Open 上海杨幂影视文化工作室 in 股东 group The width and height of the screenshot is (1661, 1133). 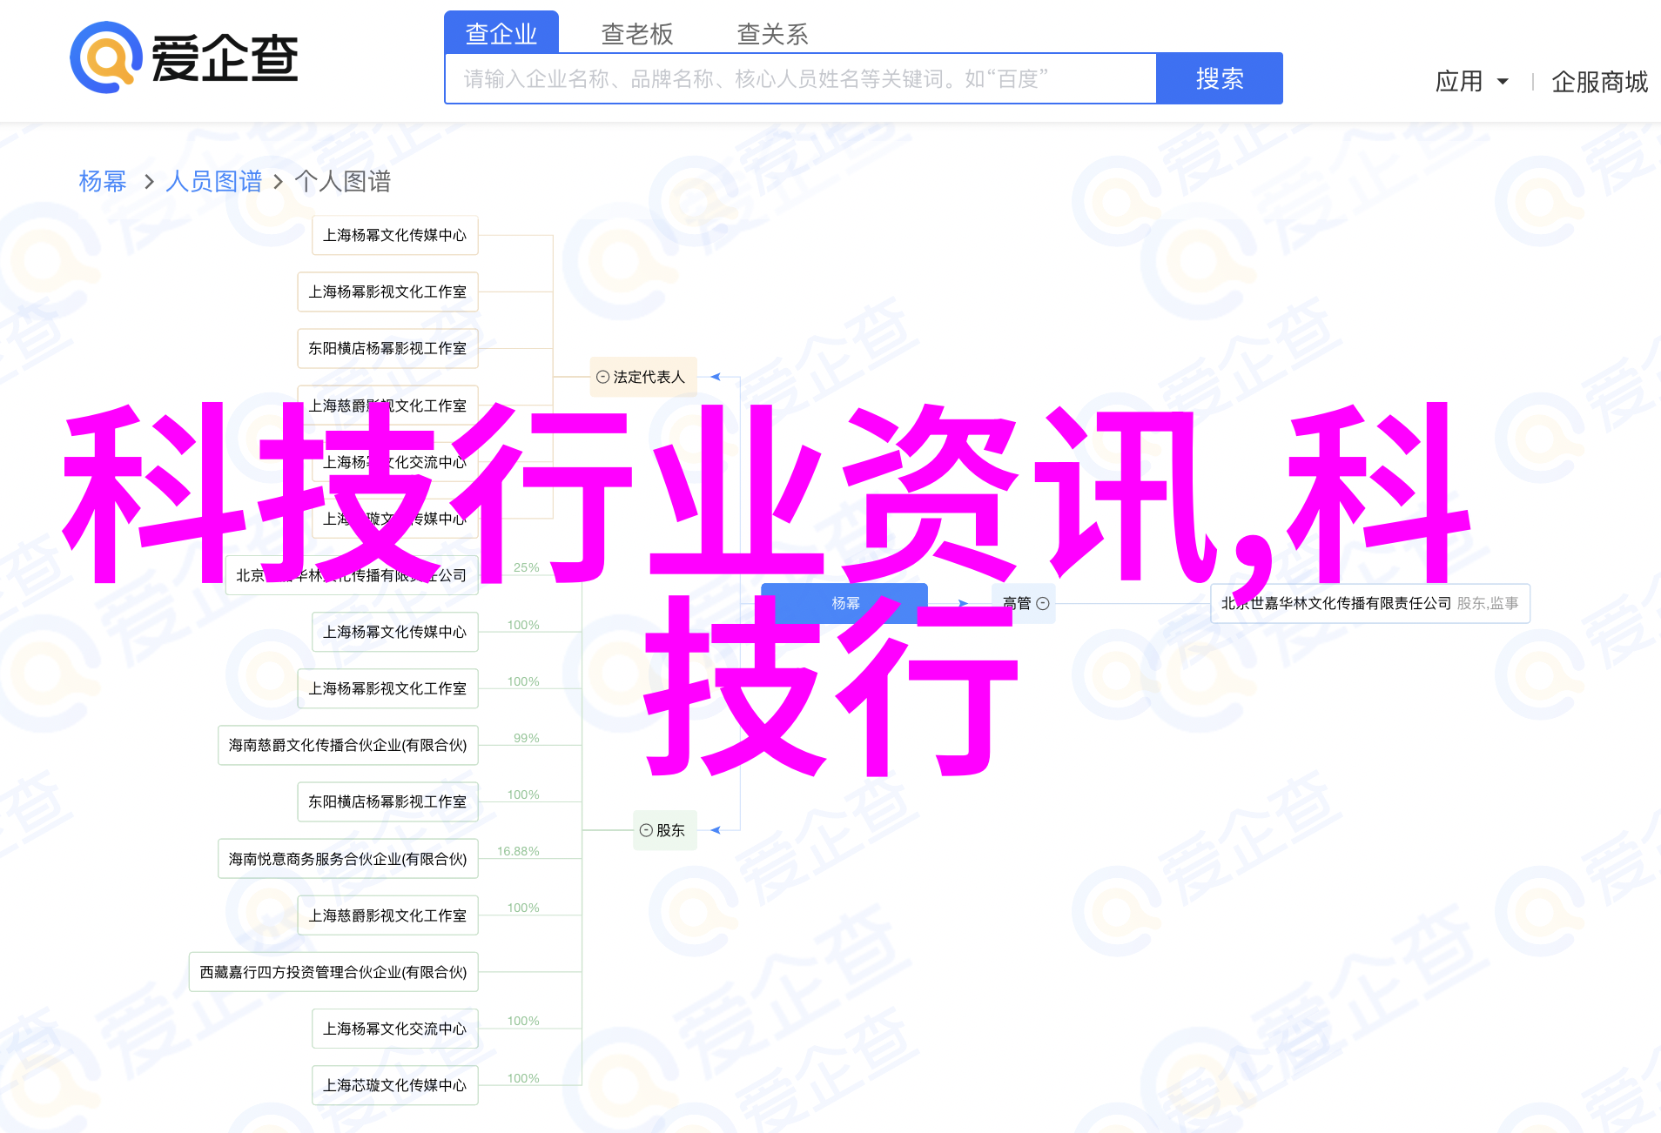point(388,688)
